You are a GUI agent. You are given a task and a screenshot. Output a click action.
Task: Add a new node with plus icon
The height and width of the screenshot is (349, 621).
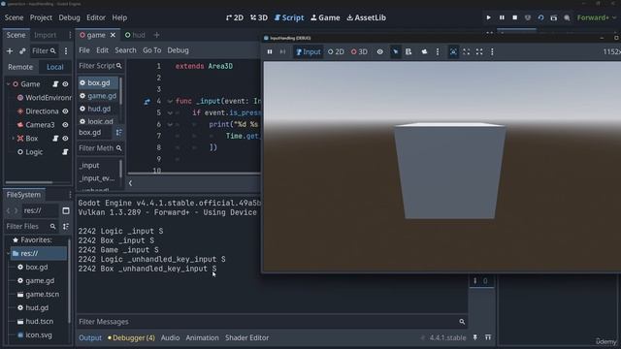click(10, 51)
